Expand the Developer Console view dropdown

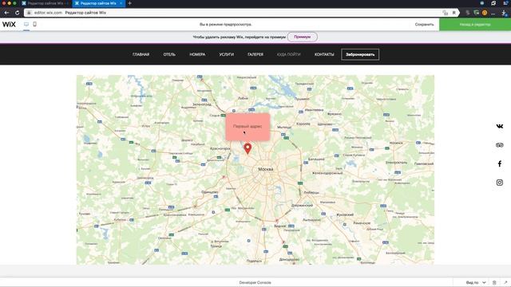(x=476, y=282)
